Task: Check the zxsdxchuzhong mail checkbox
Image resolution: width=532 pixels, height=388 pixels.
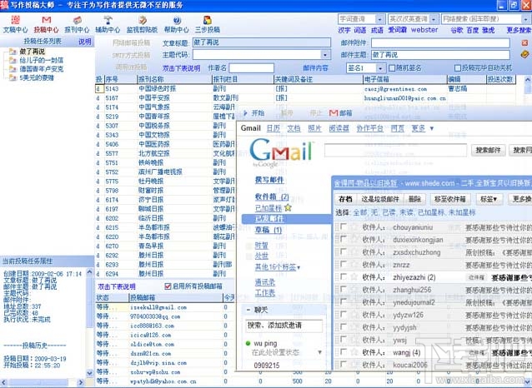Action: [x=344, y=251]
